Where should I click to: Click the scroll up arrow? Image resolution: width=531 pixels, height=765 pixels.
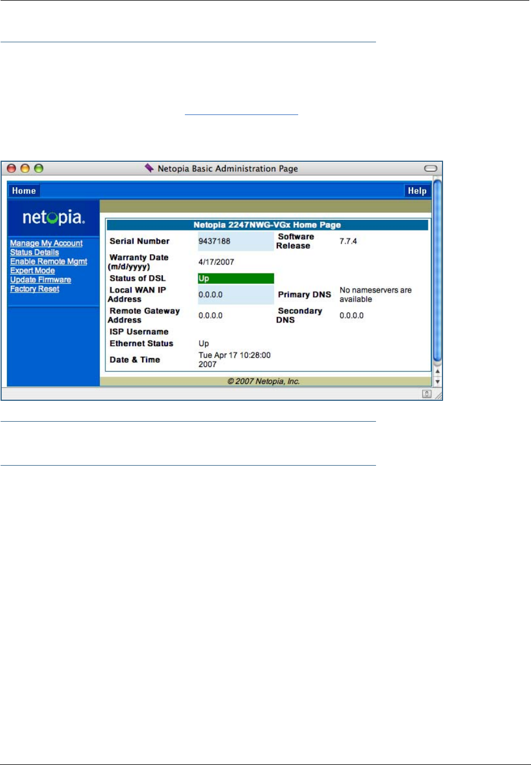coord(437,372)
